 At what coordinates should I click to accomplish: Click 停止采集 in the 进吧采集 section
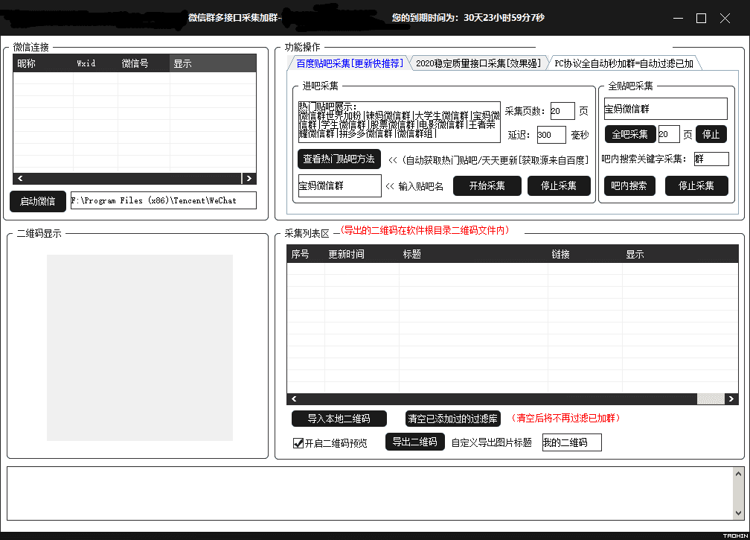559,185
